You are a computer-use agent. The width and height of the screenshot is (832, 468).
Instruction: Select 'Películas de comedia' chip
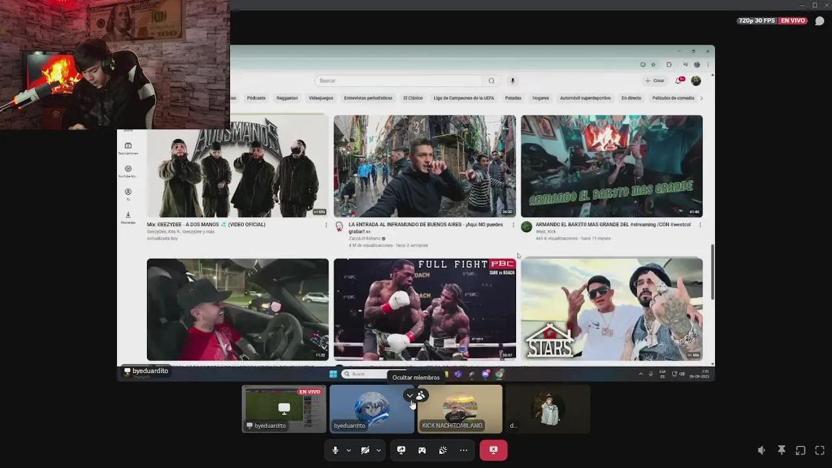(673, 98)
